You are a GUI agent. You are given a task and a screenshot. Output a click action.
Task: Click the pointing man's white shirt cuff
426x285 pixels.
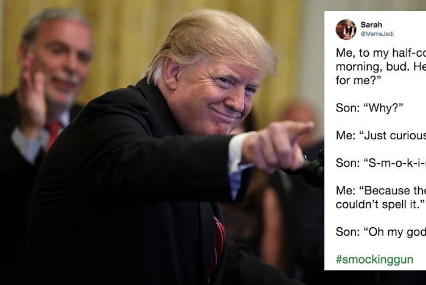(x=239, y=153)
